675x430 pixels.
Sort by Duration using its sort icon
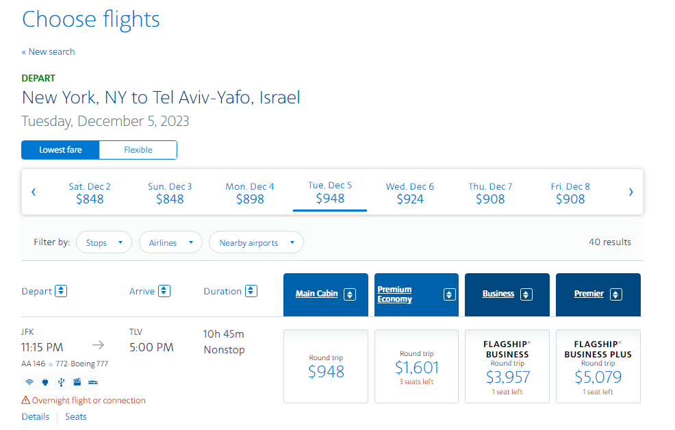coord(251,291)
